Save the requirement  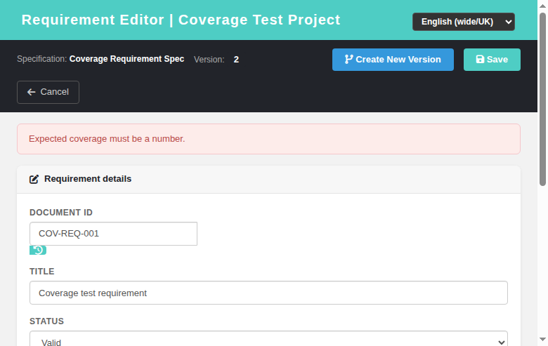492,60
